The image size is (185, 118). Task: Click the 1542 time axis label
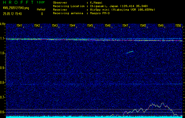[37, 25]
